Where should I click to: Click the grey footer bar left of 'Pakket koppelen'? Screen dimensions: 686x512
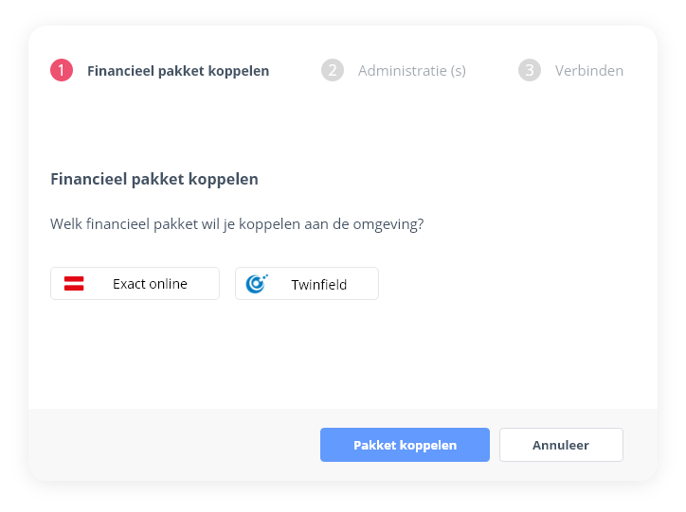[171, 445]
